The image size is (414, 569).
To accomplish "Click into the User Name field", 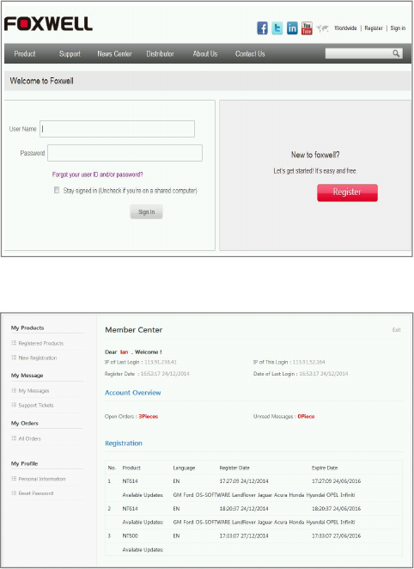I will (117, 129).
